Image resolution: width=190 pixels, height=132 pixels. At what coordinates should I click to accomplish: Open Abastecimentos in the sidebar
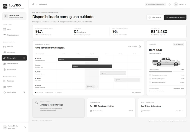pos(14,64)
